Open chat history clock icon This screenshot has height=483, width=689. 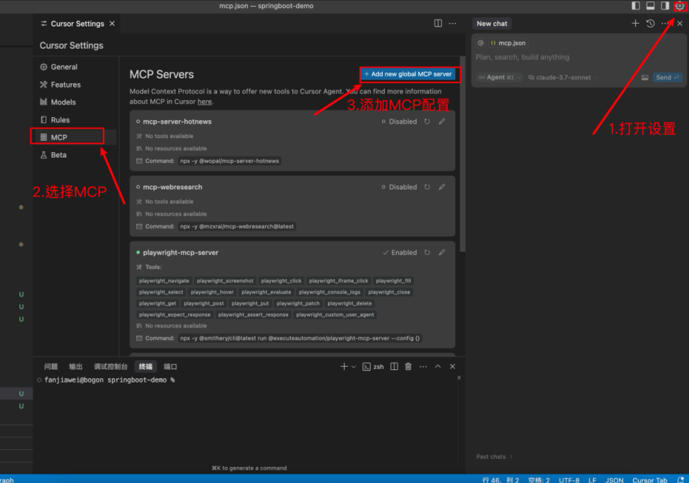650,24
